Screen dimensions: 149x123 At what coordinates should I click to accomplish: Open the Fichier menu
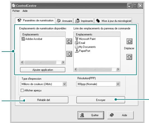pos(16,11)
